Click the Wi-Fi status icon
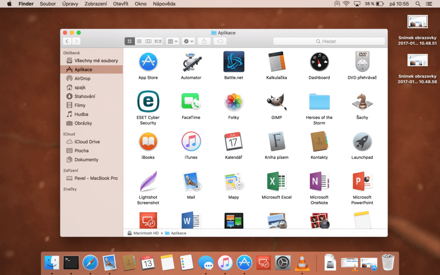Viewport: 440px width, 275px height. pos(347,3)
